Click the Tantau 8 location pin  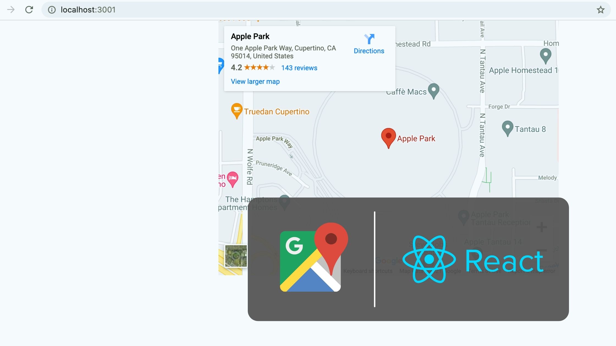(507, 128)
